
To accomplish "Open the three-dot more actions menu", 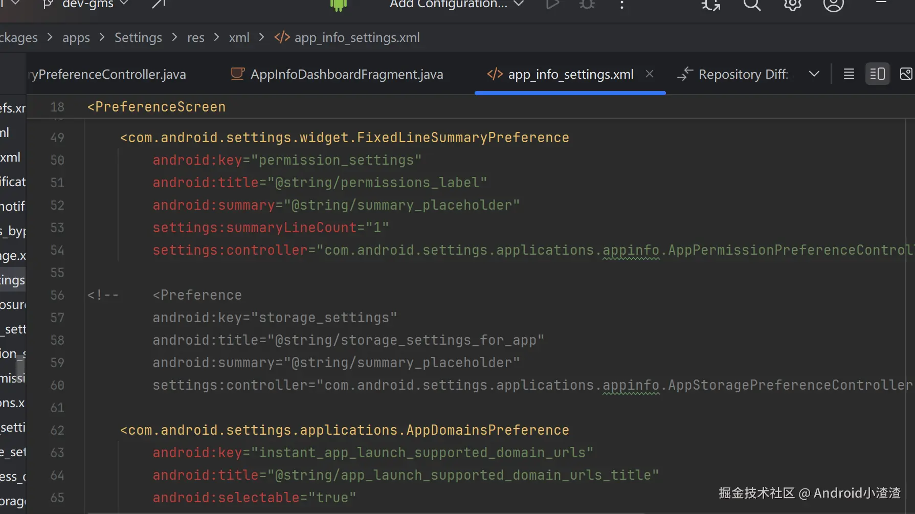I will pyautogui.click(x=622, y=5).
